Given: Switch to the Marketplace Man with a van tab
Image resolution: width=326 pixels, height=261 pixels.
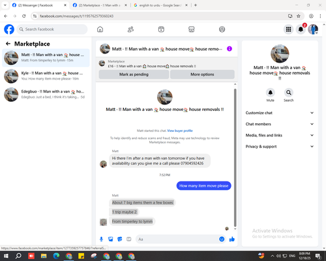Looking at the screenshot, I should tap(100, 5).
